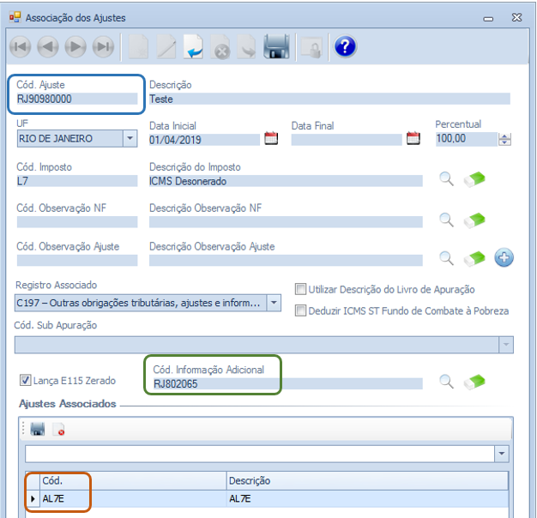Open the Ajustes Associados selection dropdown
Viewport: 537px width, 518px height.
[502, 454]
